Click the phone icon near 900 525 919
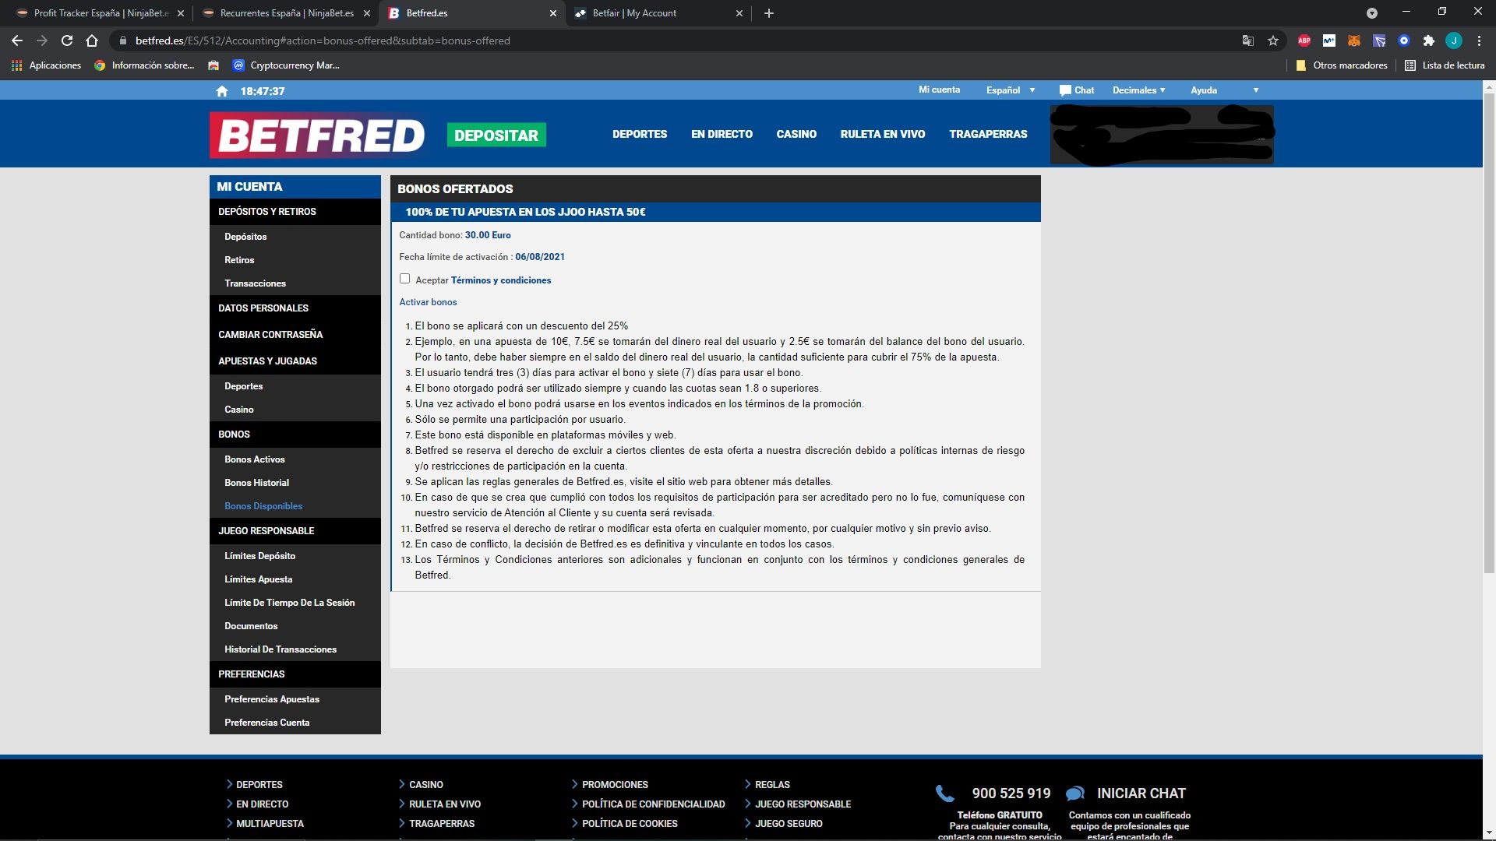This screenshot has height=841, width=1496. point(944,793)
